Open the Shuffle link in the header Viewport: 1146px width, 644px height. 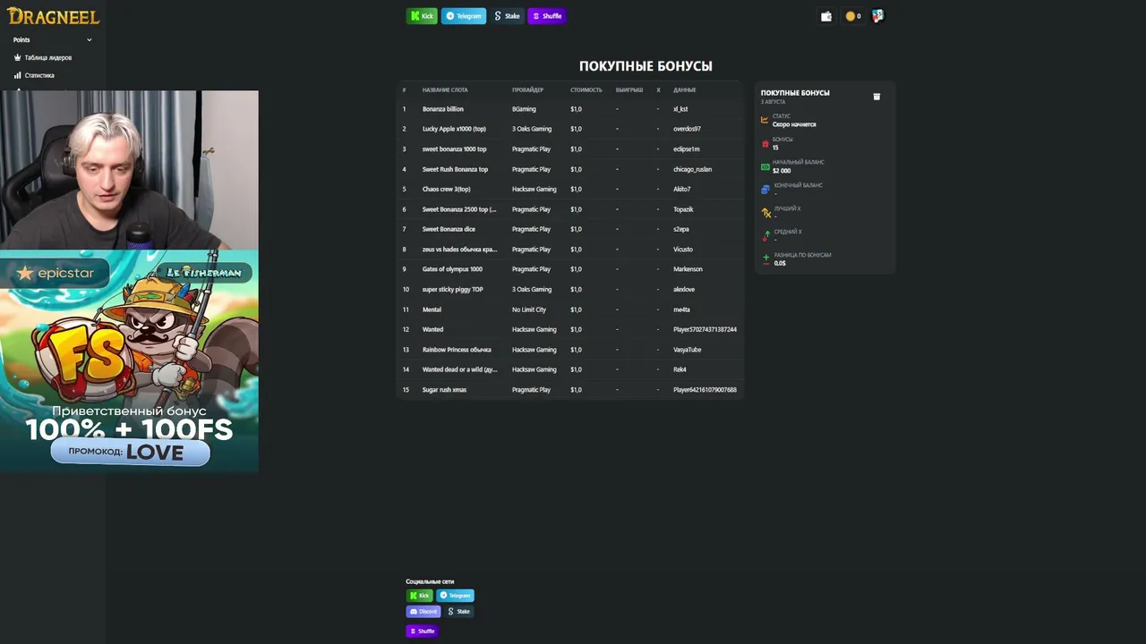[547, 16]
